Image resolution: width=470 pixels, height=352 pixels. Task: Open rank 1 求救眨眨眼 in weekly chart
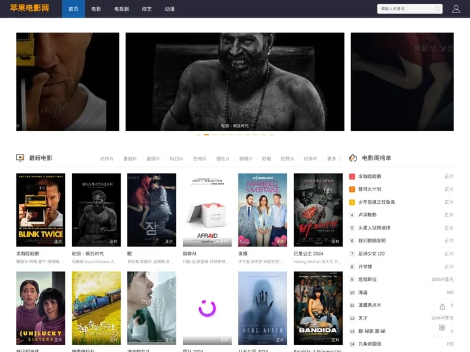pyautogui.click(x=401, y=177)
